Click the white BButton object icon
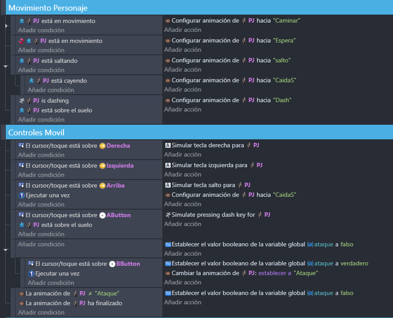 (112, 264)
